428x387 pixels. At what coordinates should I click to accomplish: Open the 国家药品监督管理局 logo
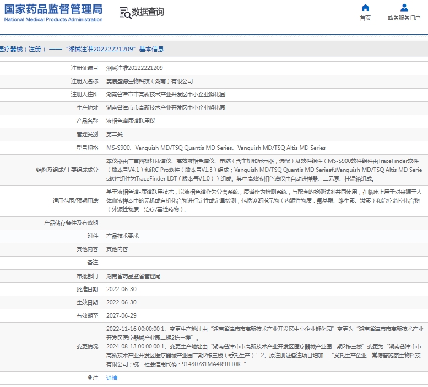[x=53, y=9]
